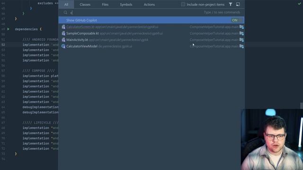Screen dimensions: 303x170
Task: Focus the Search Everywhere input field
Action: click(x=151, y=13)
